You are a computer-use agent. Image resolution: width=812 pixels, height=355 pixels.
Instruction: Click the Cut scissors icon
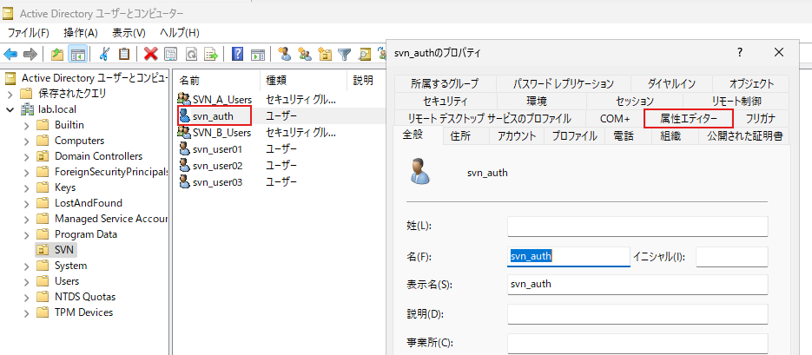tap(104, 55)
